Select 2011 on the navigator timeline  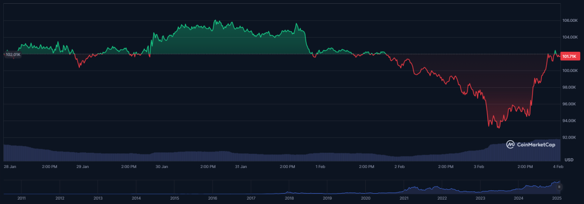point(21,198)
